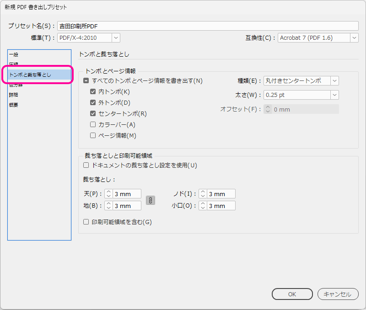This screenshot has height=310, width=366.
Task: Uncheck センタートンボ(R) checkbox
Action: (93, 113)
